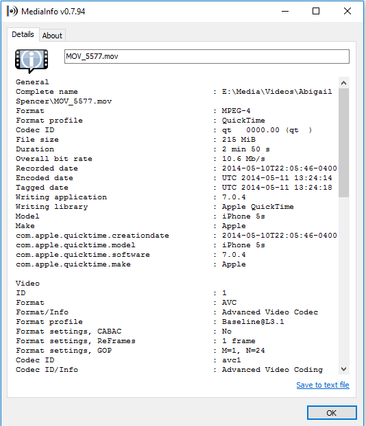Viewport: 366px width, 426px height.
Task: Minimize the MediaInfo window
Action: pyautogui.click(x=285, y=12)
